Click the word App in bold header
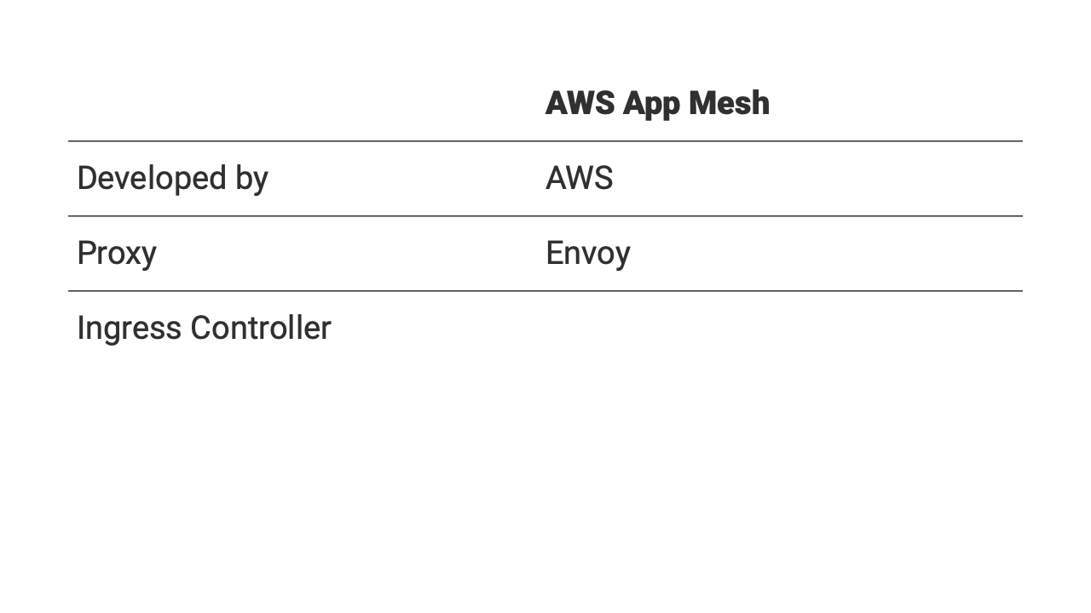The image size is (1091, 613). click(650, 103)
